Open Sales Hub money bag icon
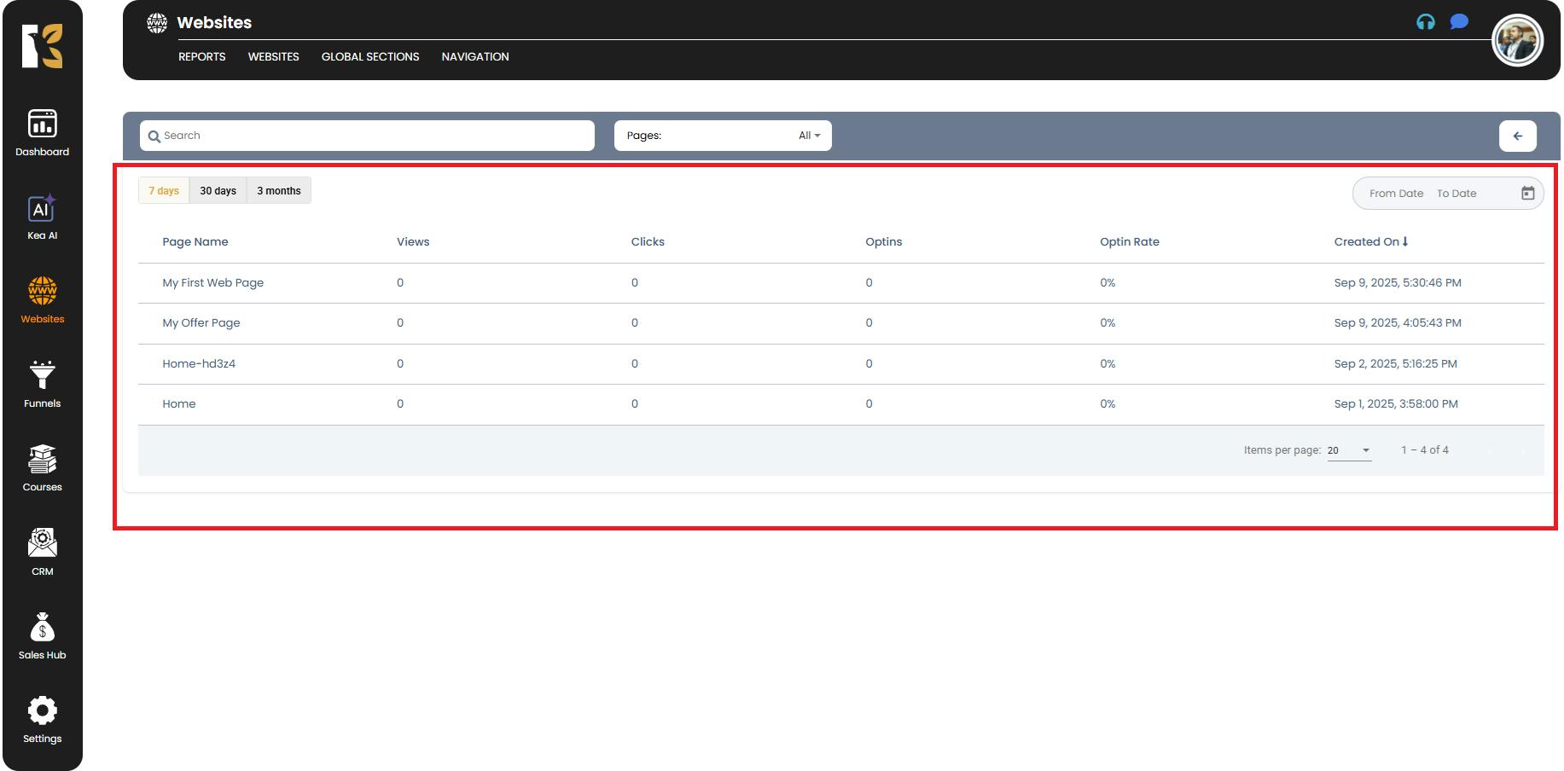 pyautogui.click(x=42, y=628)
